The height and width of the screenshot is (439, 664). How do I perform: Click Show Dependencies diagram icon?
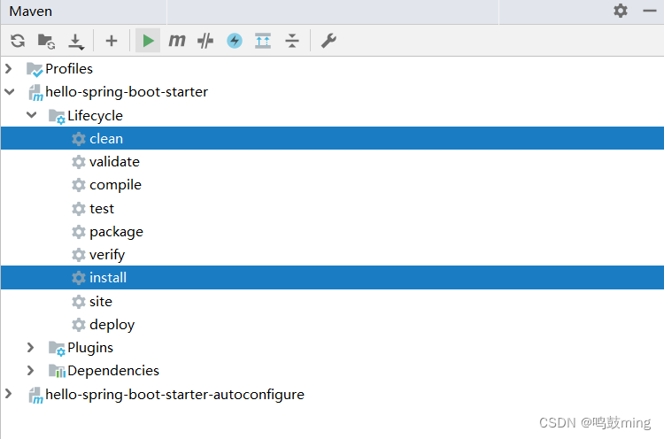(x=263, y=41)
